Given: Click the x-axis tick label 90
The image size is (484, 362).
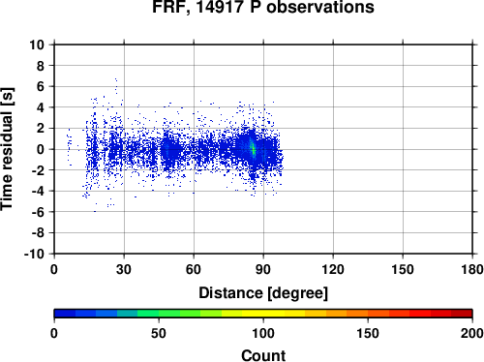Looking at the screenshot, I should tap(263, 269).
